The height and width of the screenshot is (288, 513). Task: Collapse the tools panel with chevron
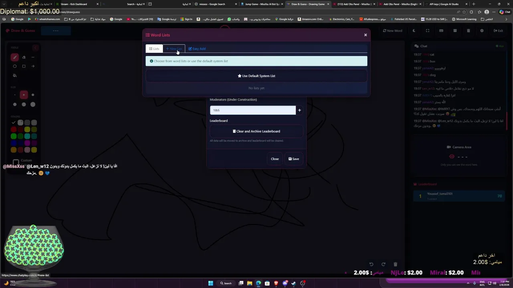35,48
